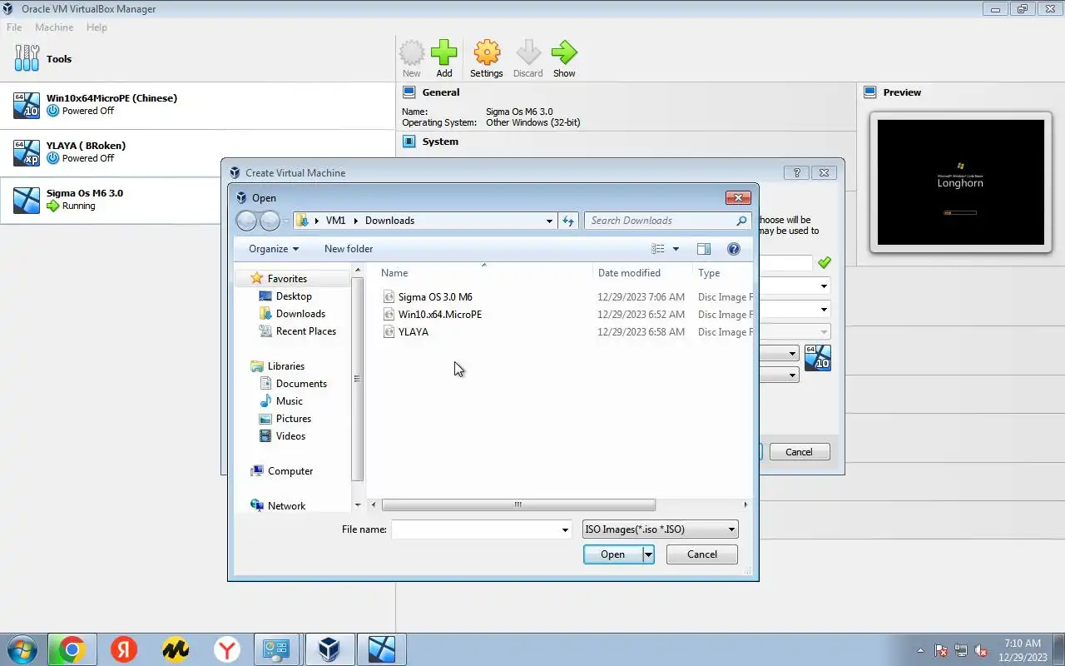Open Downloads in the Favorites sidebar
The width and height of the screenshot is (1065, 666).
300,314
